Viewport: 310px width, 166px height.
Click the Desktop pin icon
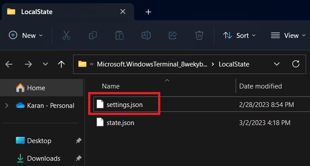(78, 140)
